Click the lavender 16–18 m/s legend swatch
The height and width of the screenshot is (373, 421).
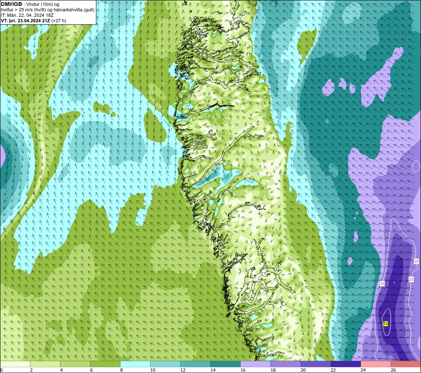pos(256,364)
